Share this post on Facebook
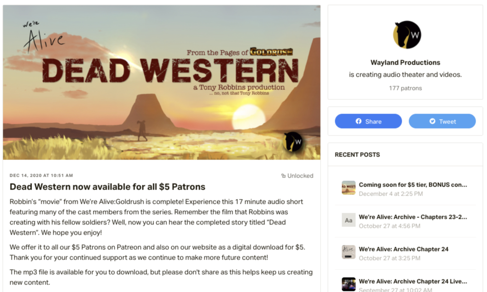 (x=369, y=121)
